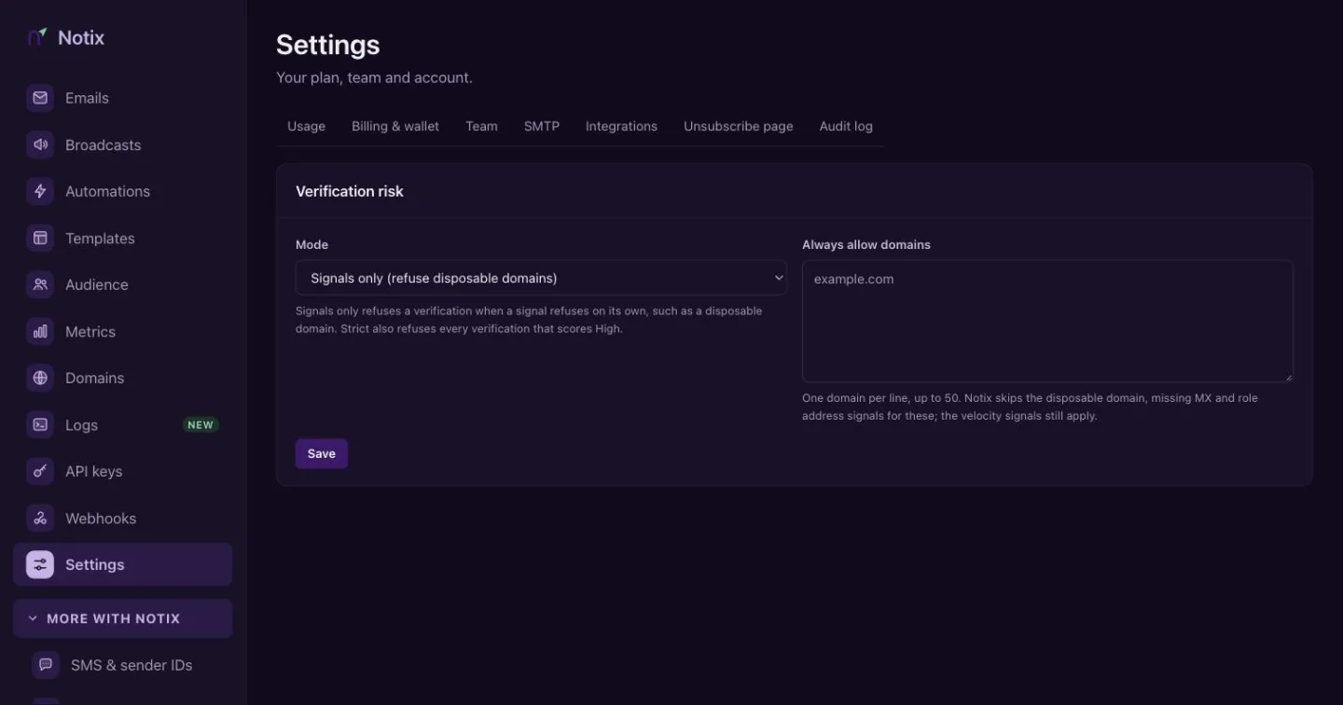Click the Broadcasts megaphone icon
The height and width of the screenshot is (705, 1343).
coord(40,145)
